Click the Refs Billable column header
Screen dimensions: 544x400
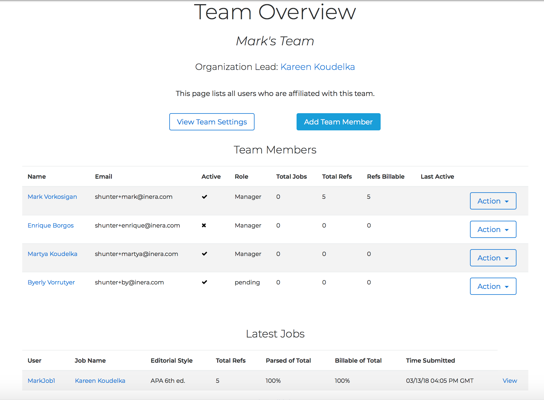coord(386,177)
